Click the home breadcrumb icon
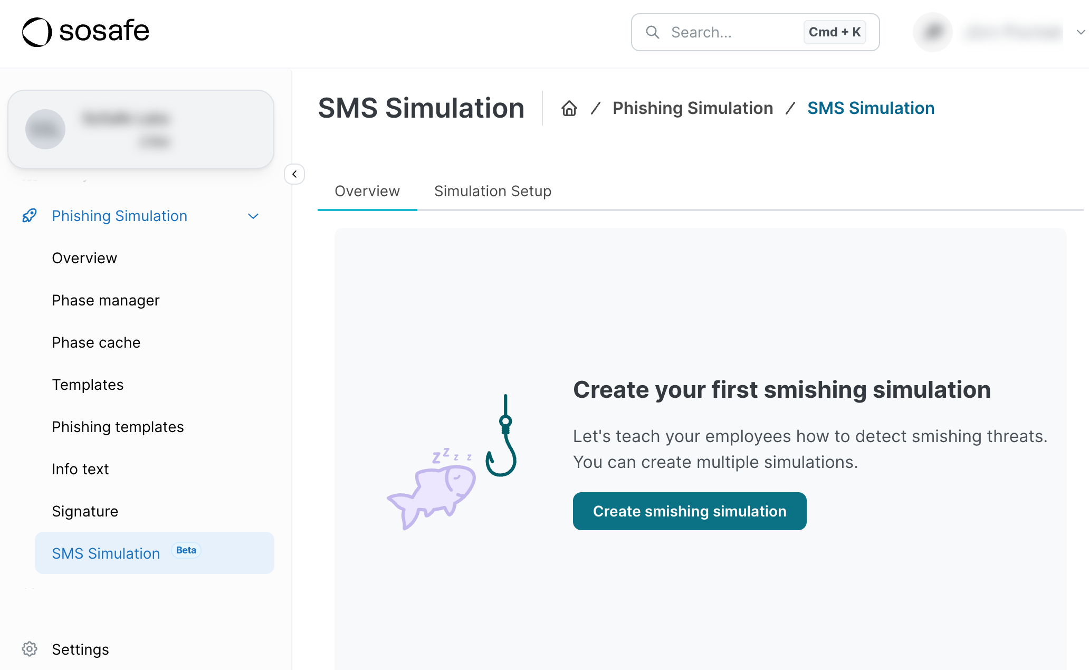The width and height of the screenshot is (1089, 670). [569, 108]
